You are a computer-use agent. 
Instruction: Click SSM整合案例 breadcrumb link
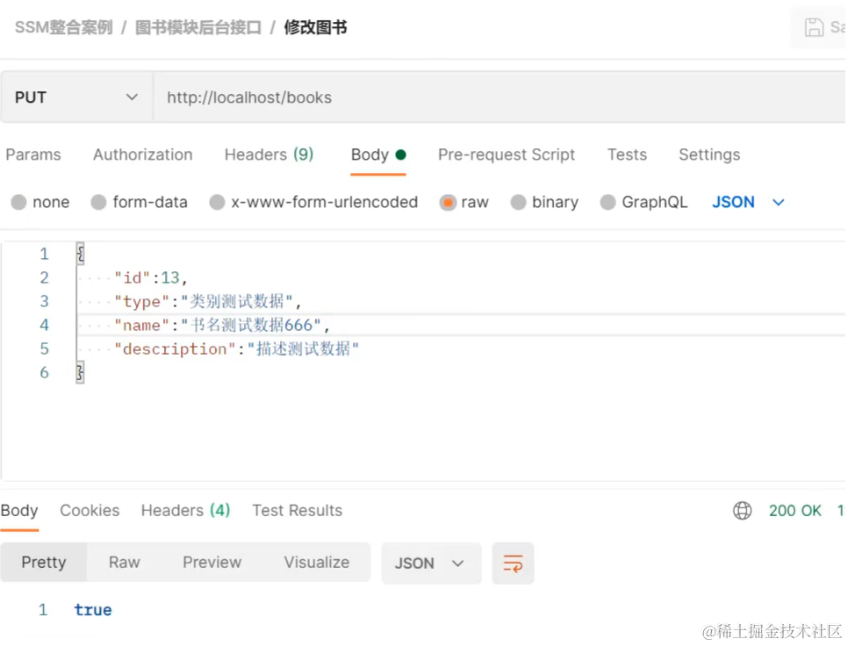pos(64,27)
